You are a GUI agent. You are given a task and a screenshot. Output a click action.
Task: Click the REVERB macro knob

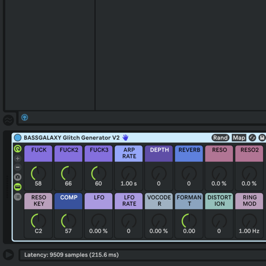click(189, 173)
